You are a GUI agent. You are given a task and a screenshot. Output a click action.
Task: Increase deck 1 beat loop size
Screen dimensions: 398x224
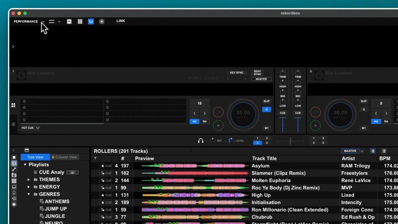click(x=204, y=113)
